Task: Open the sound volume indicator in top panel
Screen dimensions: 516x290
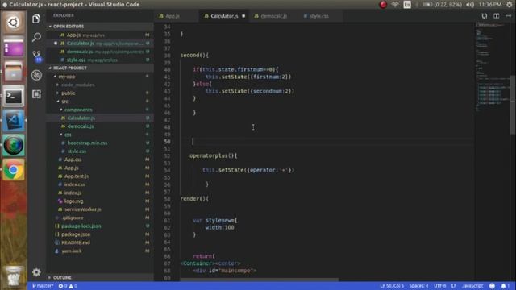Action: coord(470,5)
